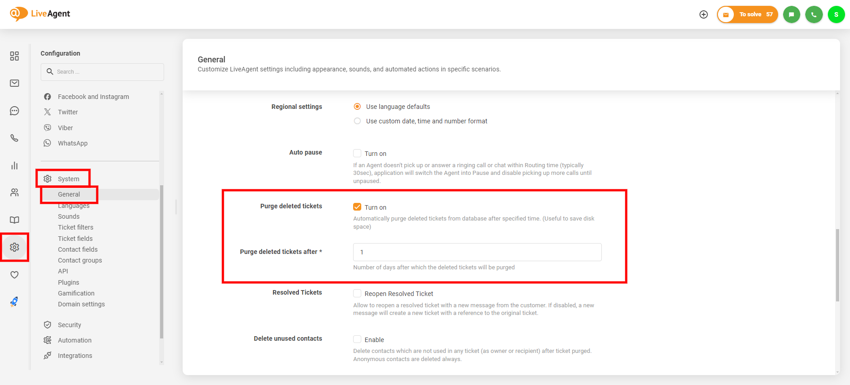Check the Reopen Resolved Ticket box

[357, 293]
